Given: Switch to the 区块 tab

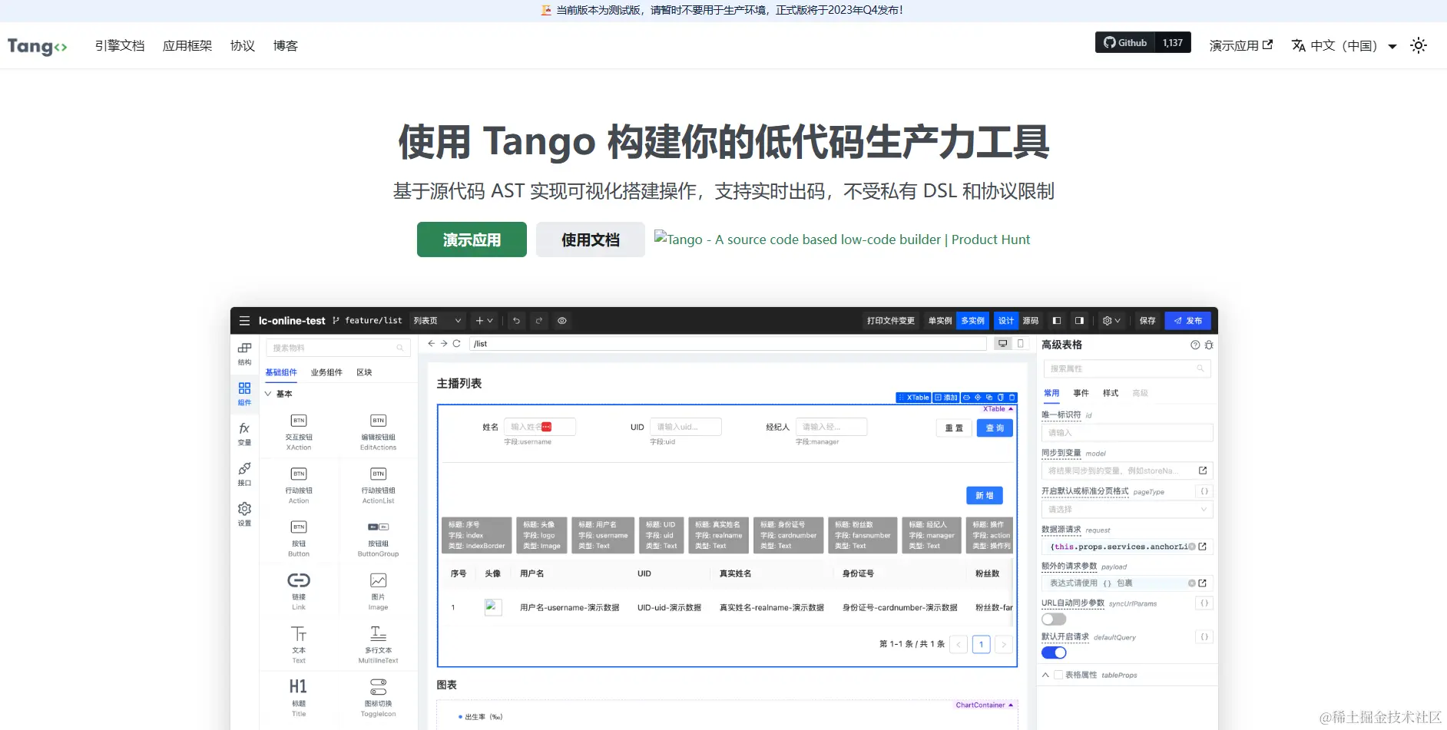Looking at the screenshot, I should point(364,372).
